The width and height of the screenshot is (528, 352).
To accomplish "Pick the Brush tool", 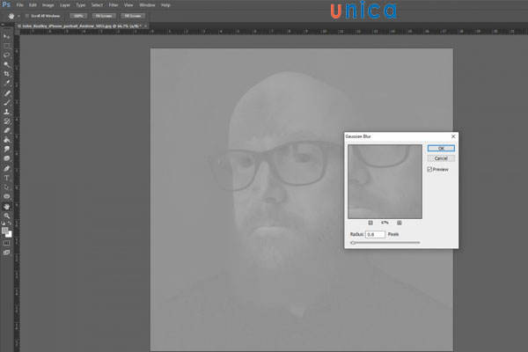I will tap(7, 103).
